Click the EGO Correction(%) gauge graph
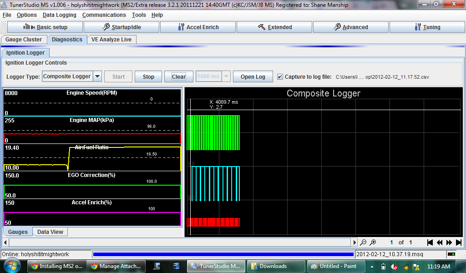The width and height of the screenshot is (466, 273). [x=92, y=185]
